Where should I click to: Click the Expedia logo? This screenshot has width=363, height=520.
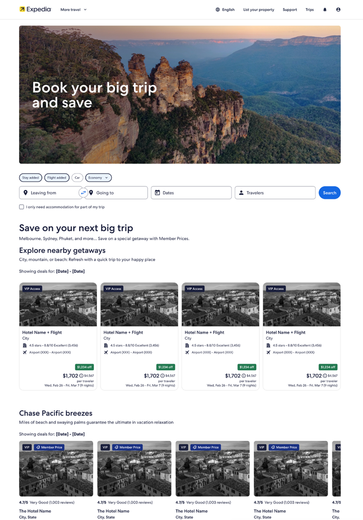coord(35,9)
